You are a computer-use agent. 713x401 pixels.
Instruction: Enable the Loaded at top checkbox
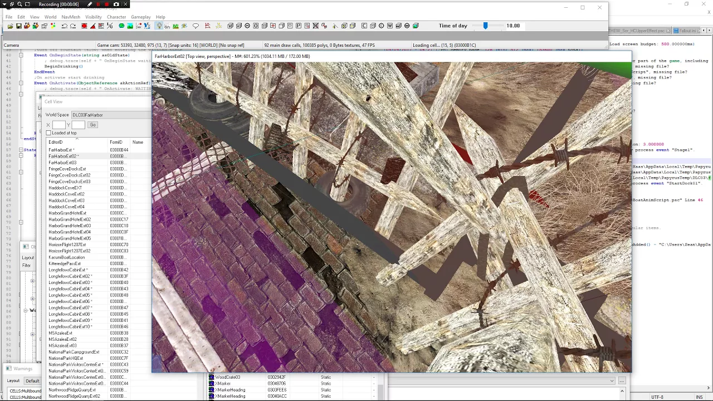click(x=48, y=133)
